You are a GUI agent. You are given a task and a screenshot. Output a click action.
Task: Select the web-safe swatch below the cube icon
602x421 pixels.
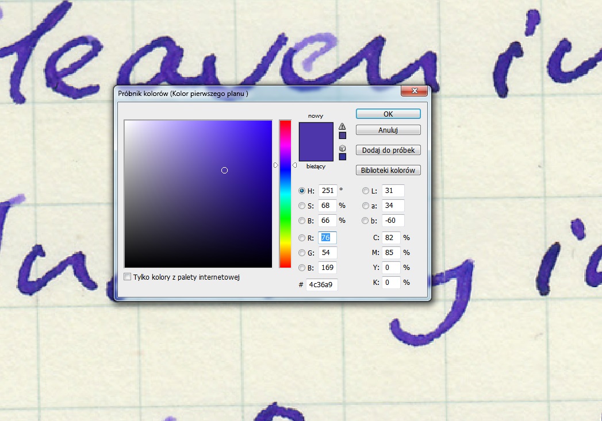(342, 157)
